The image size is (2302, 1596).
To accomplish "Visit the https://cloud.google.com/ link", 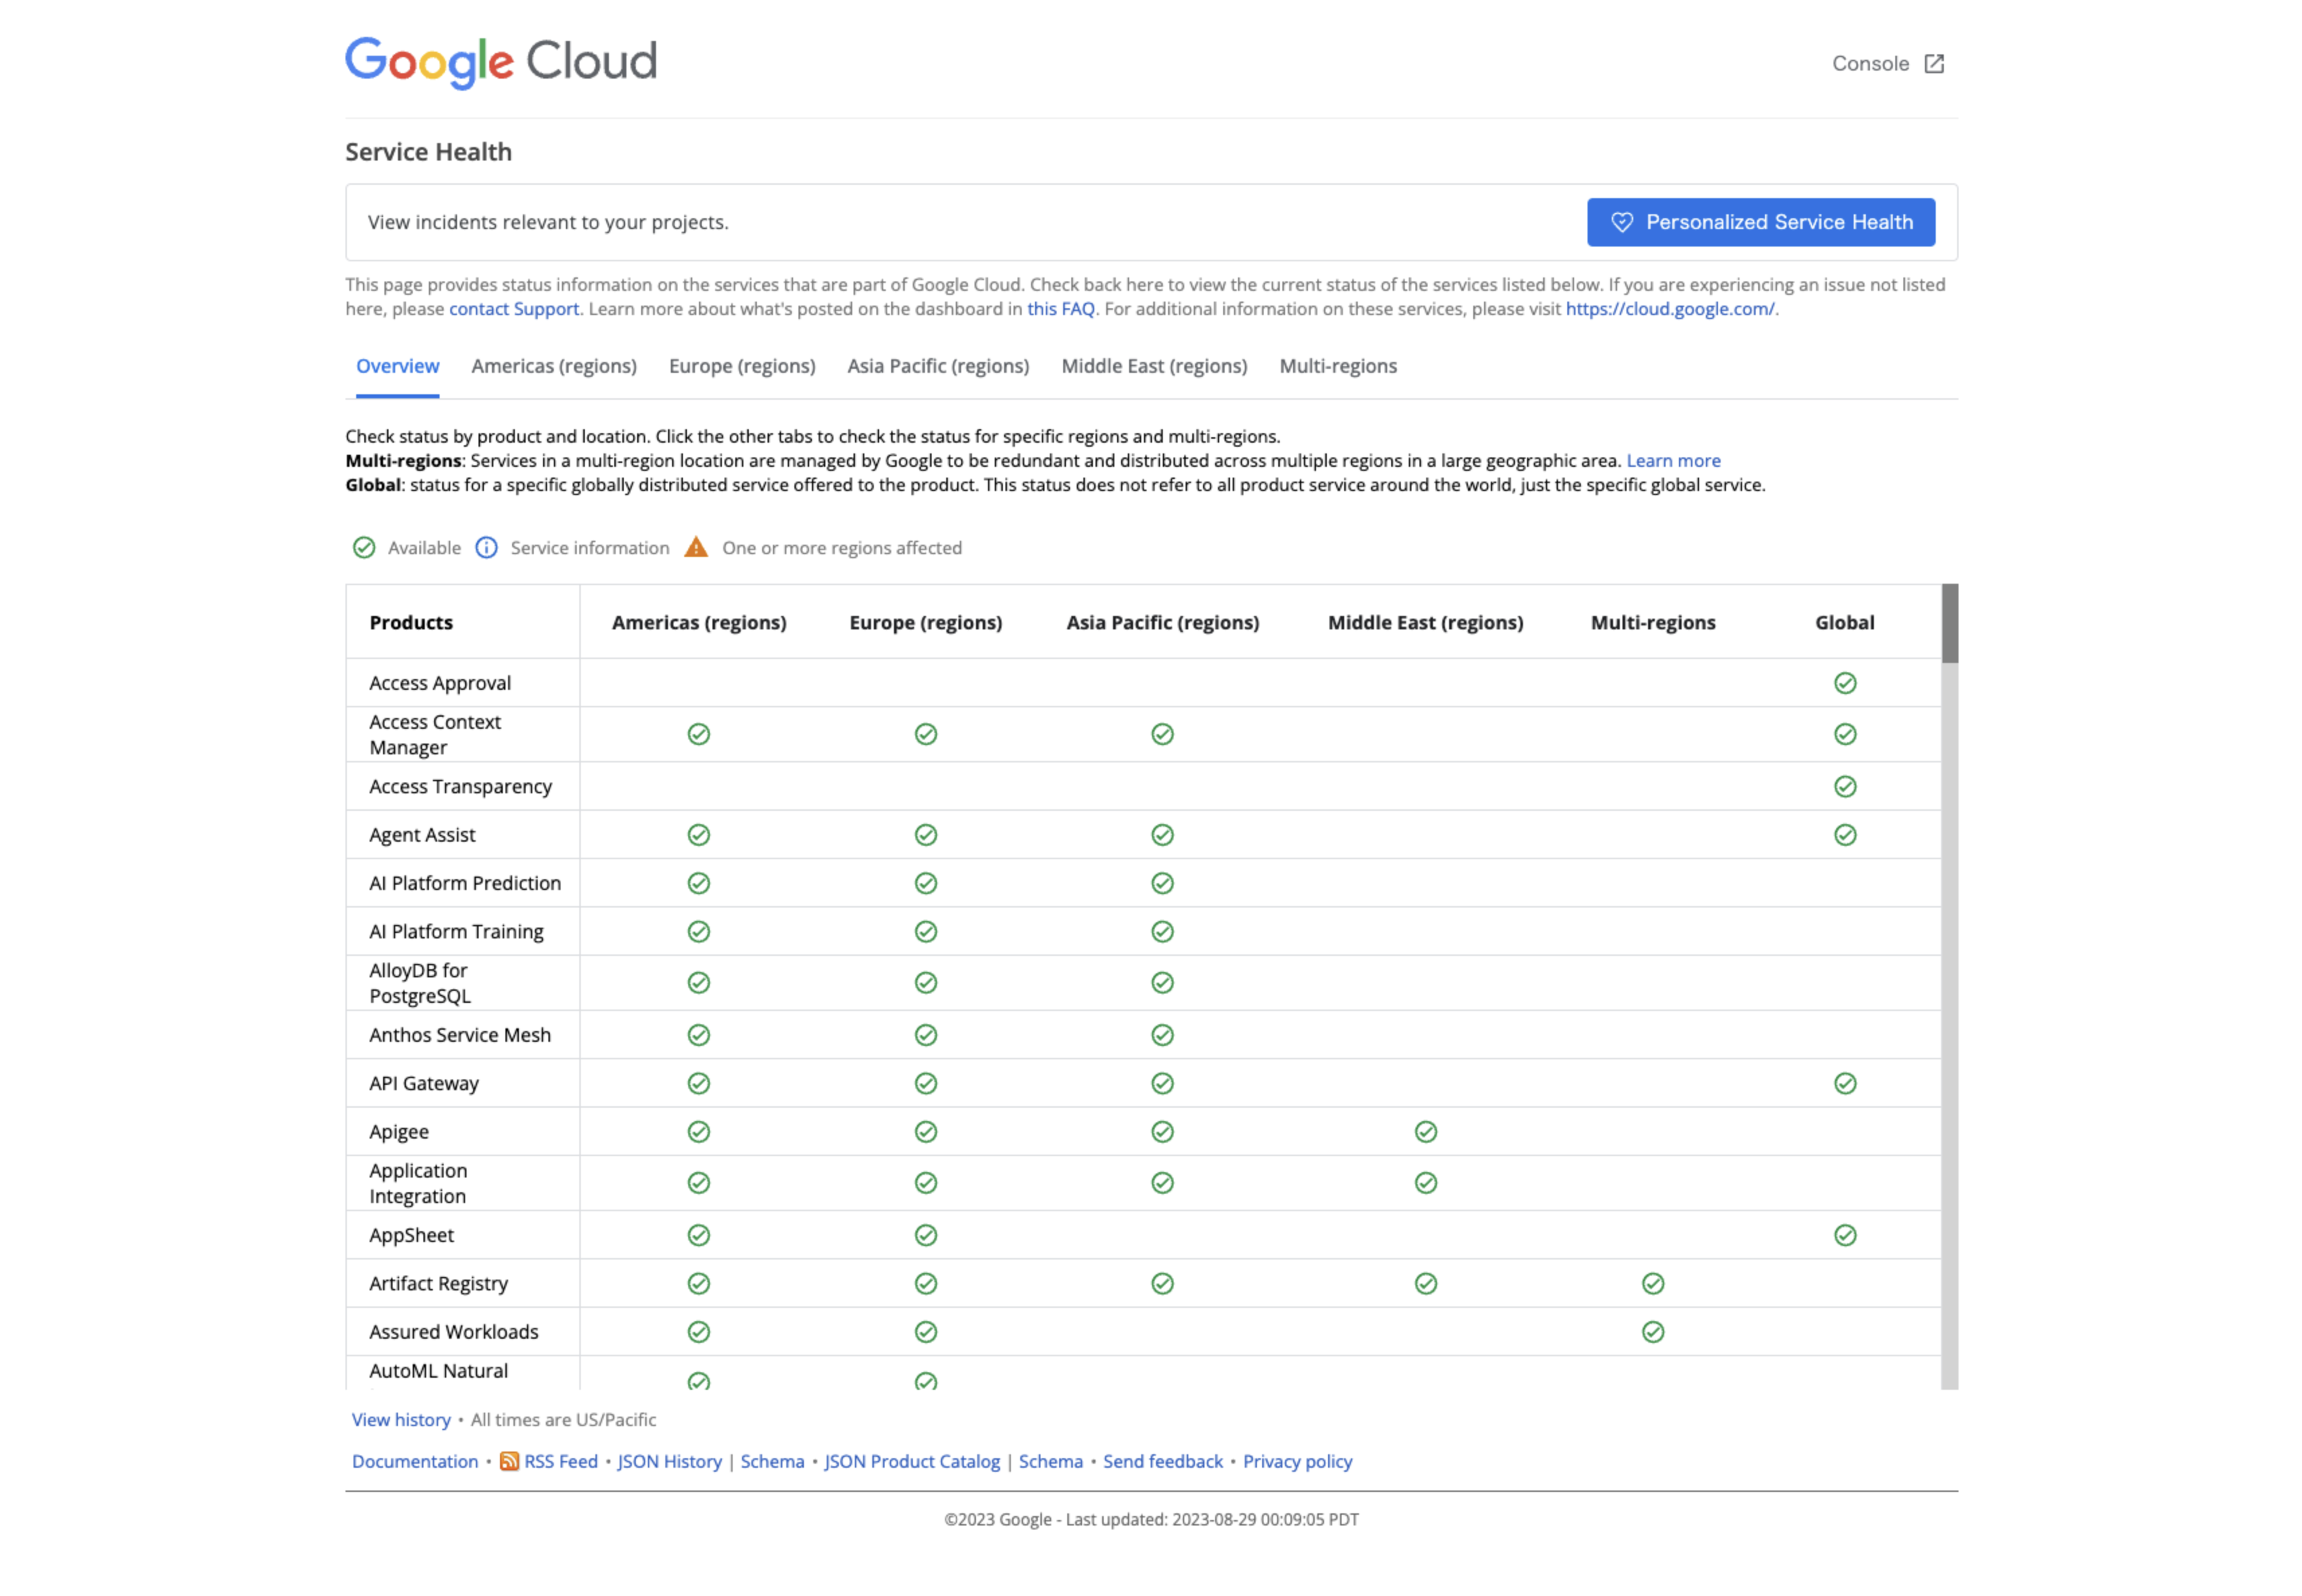I will tap(1670, 309).
